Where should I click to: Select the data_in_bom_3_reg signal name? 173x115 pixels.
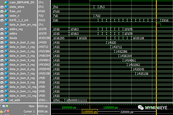point(22,56)
